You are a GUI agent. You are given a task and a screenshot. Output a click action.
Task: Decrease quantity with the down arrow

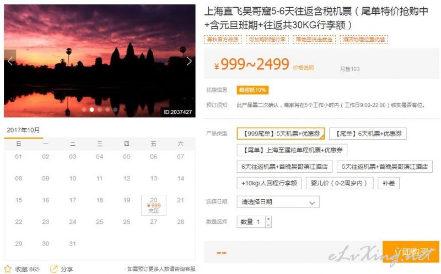(x=268, y=224)
